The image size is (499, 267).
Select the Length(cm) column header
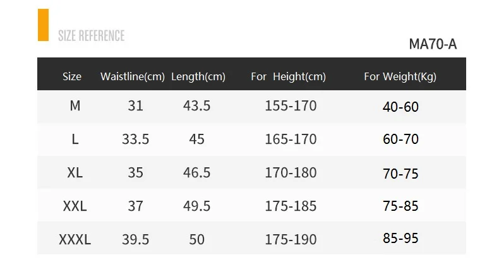pyautogui.click(x=198, y=76)
